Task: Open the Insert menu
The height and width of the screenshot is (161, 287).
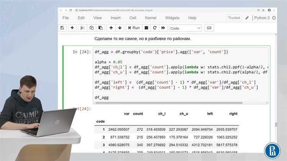Action: click(x=116, y=18)
